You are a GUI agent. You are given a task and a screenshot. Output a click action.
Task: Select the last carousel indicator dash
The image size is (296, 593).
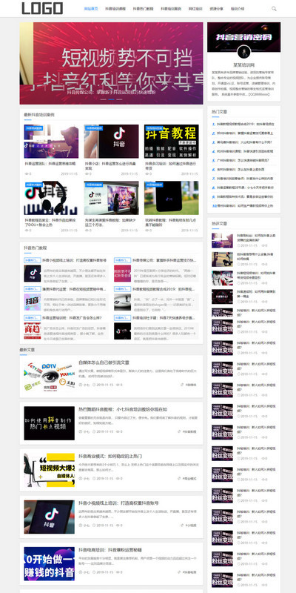[x=119, y=99]
